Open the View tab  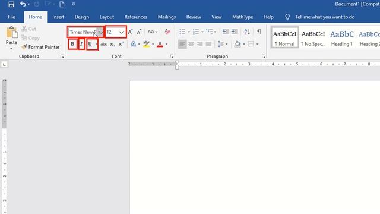216,17
